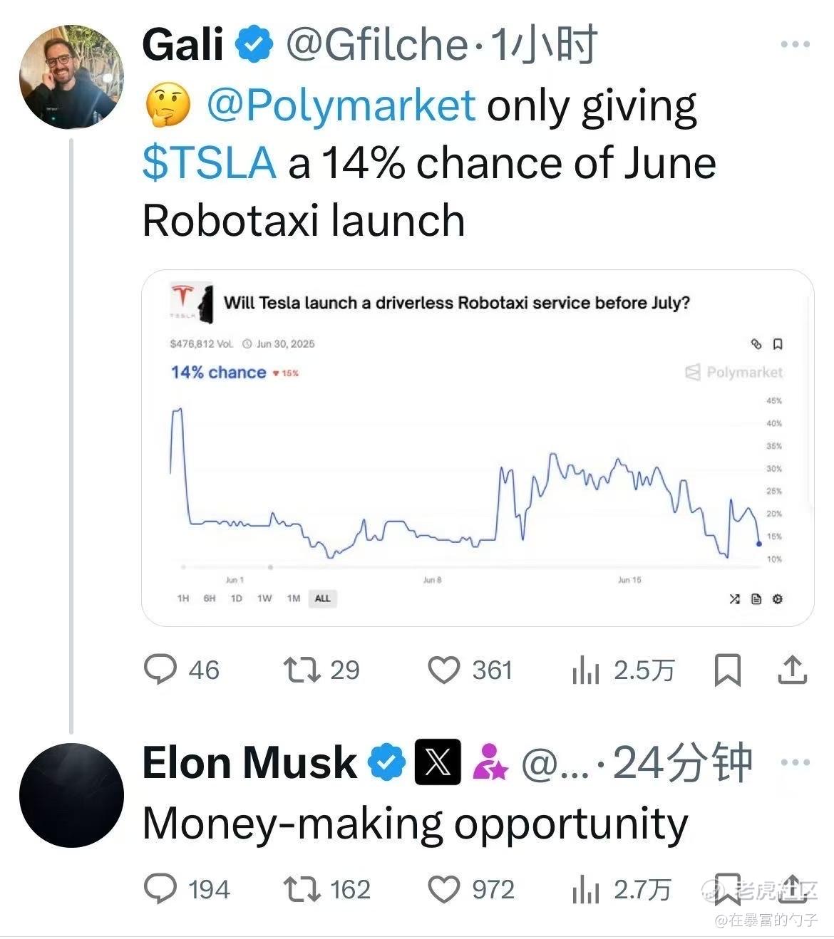
Task: Switch chart range to 1D
Action: point(237,598)
